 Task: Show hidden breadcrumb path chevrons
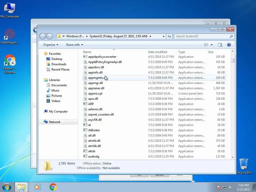(x=63, y=36)
